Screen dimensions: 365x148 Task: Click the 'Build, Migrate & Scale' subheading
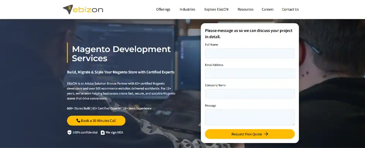(x=121, y=72)
